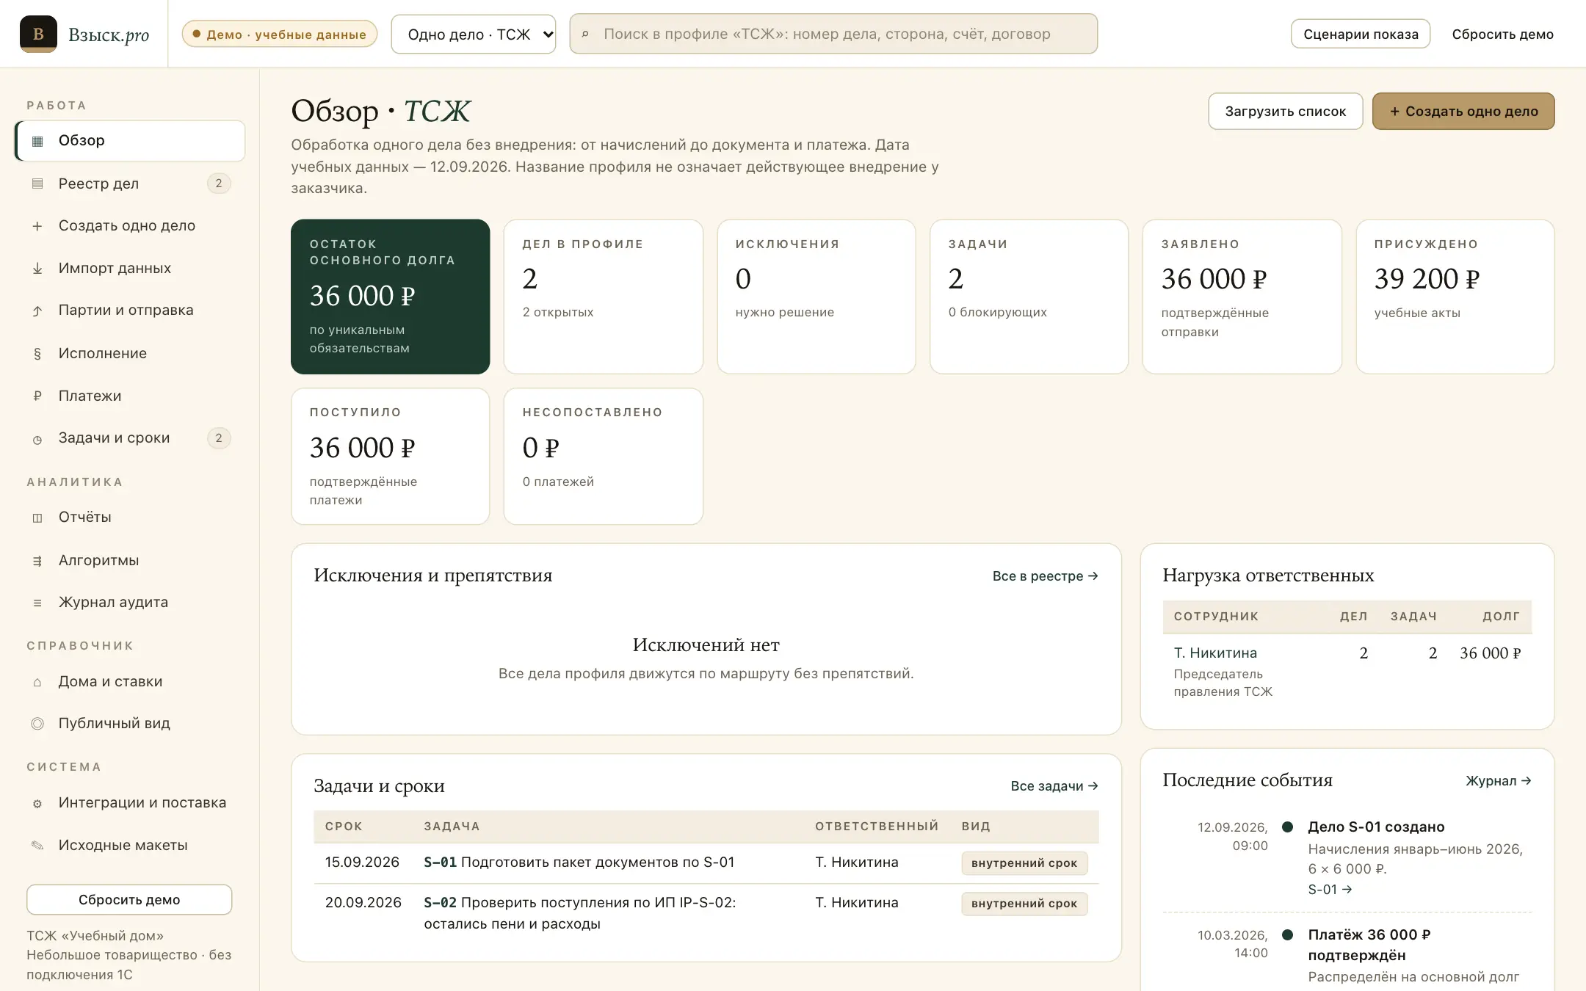
Task: Click the Партии и отправка arrow icon
Action: click(x=37, y=311)
